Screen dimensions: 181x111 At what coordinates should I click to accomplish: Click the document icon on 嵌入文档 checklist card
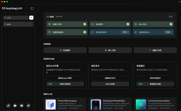135,24
